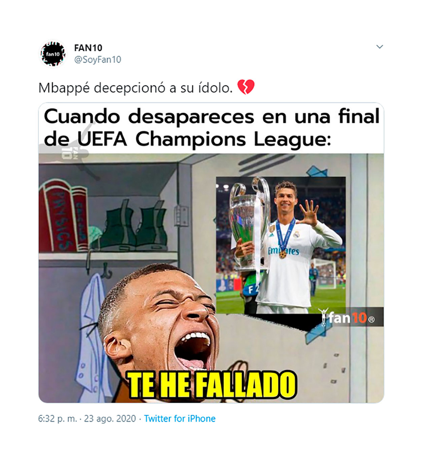Open the @SoyFan10 handle link
The width and height of the screenshot is (423, 461).
(98, 60)
